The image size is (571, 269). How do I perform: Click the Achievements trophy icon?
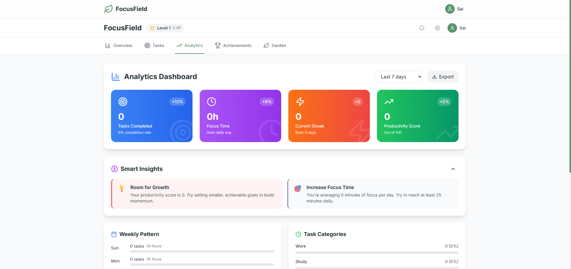point(218,45)
